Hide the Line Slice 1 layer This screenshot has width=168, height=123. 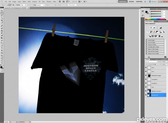pyautogui.click(x=146, y=83)
